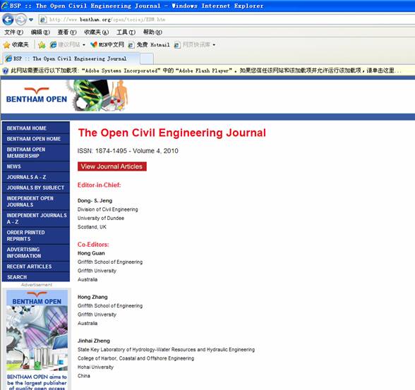Click the browser Back arrow button
The height and width of the screenshot is (390, 415).
tap(8, 20)
